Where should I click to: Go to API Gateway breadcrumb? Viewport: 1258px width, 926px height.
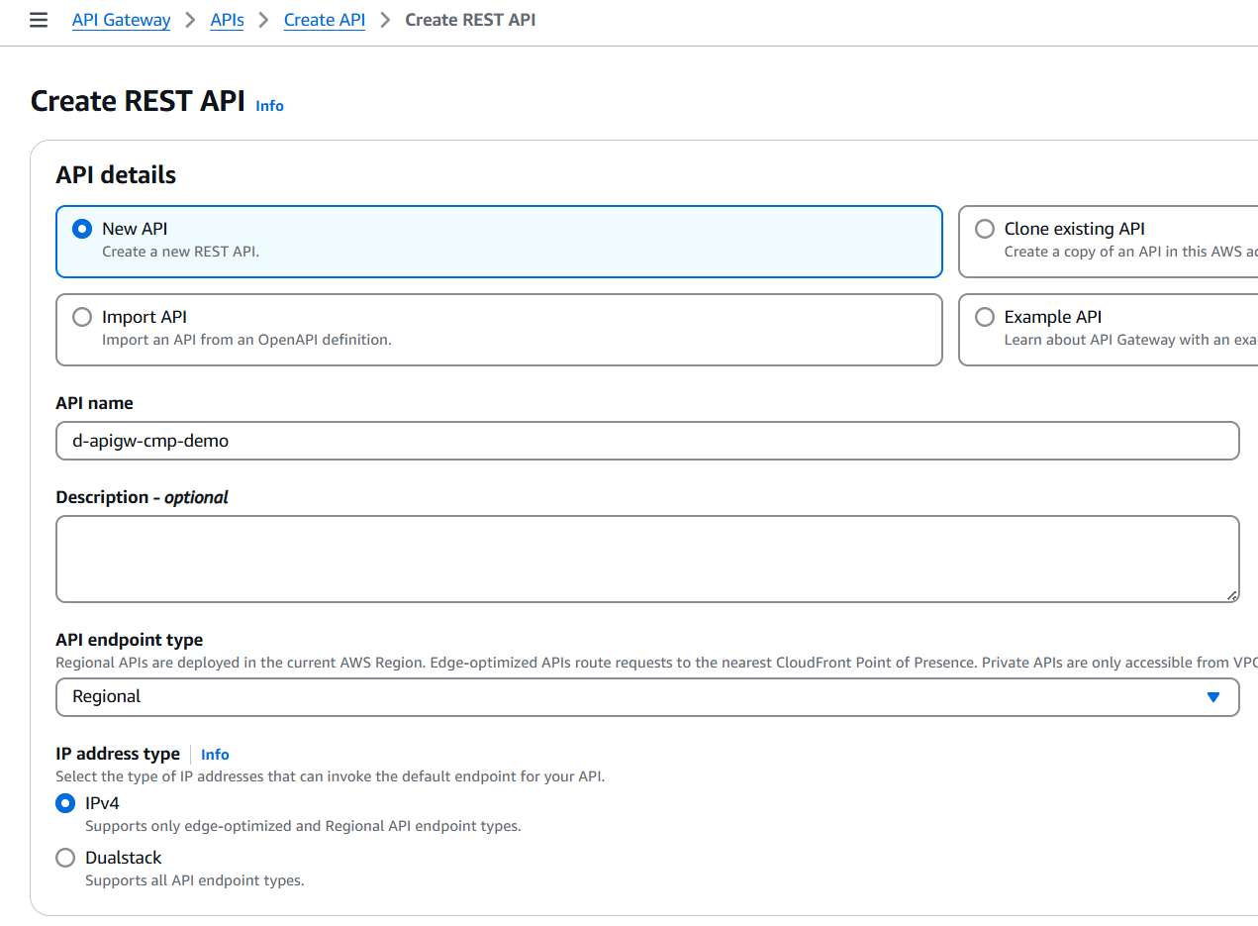tap(121, 20)
